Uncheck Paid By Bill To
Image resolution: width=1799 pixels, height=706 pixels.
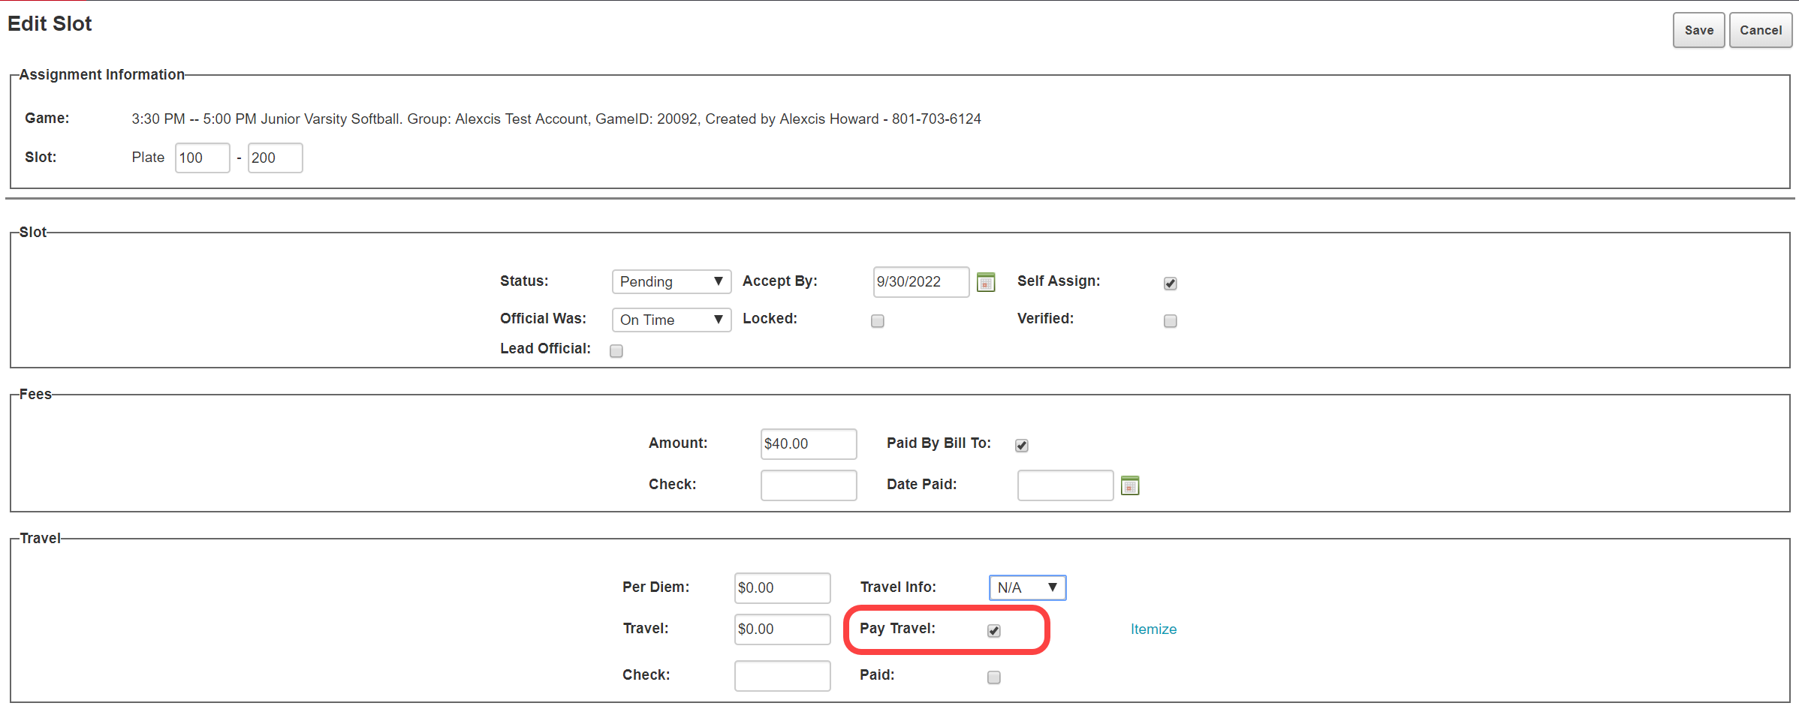coord(1022,445)
